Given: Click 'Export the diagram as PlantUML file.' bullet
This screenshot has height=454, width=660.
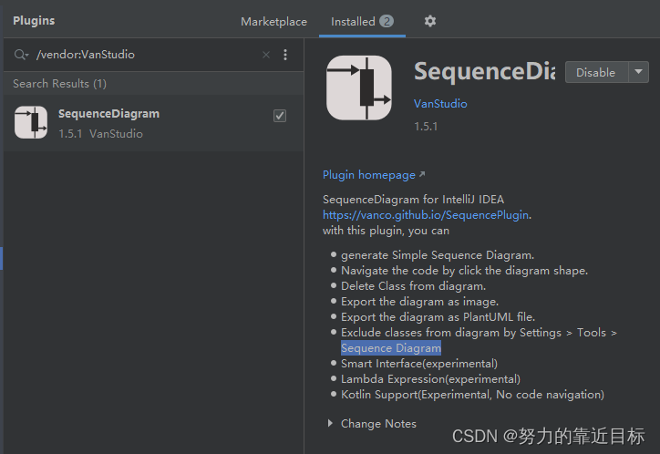Looking at the screenshot, I should click(438, 317).
